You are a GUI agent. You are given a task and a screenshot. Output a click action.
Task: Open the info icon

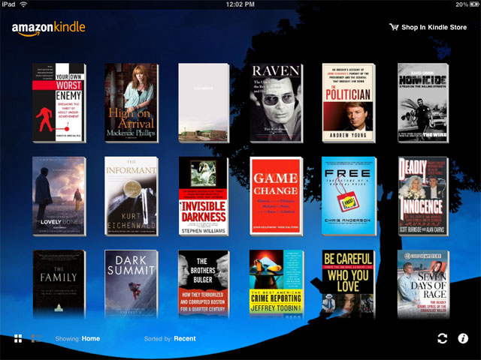point(463,338)
